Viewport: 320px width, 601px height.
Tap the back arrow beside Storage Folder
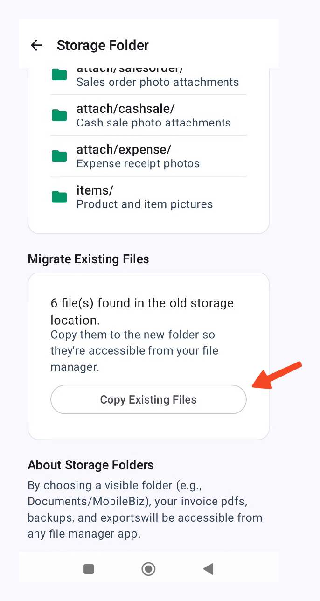click(36, 45)
